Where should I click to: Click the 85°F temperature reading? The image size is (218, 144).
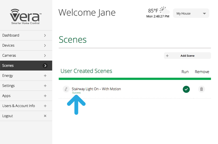click(153, 11)
